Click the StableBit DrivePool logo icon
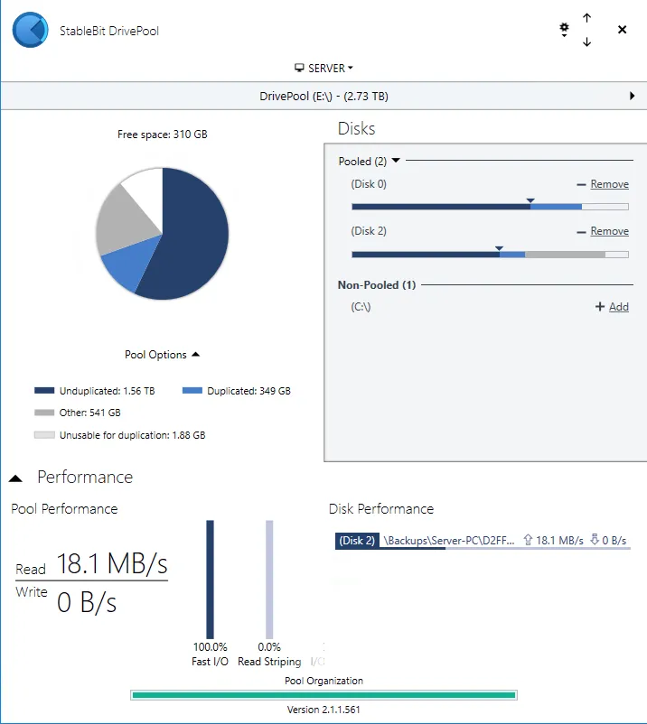 pos(30,30)
